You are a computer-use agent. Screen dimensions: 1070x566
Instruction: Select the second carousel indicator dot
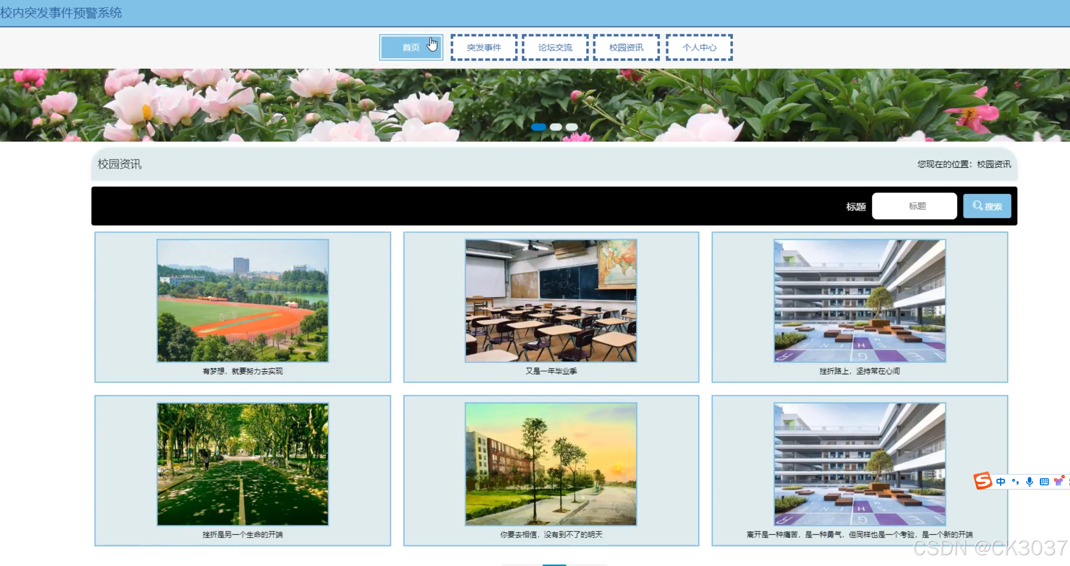point(556,127)
